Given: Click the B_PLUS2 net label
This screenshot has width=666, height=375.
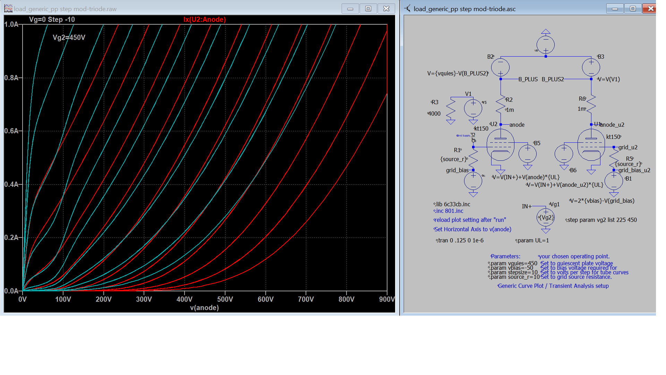Looking at the screenshot, I should [553, 79].
